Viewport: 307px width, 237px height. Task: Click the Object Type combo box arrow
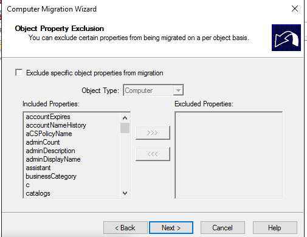178,91
